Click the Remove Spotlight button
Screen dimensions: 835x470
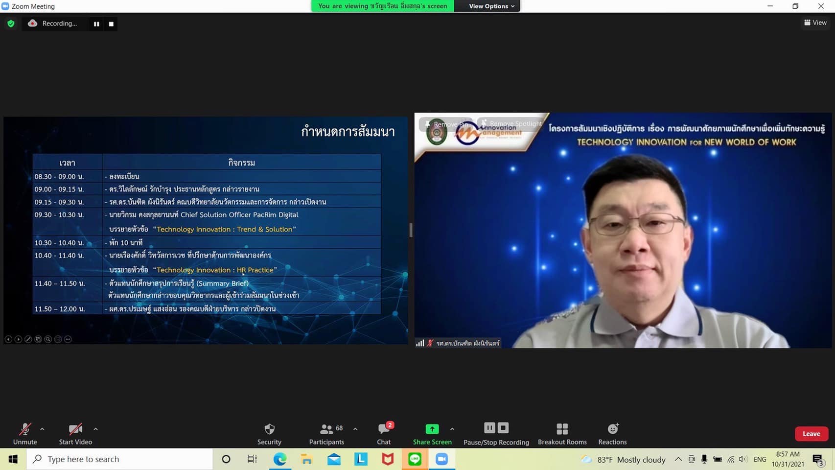512,124
